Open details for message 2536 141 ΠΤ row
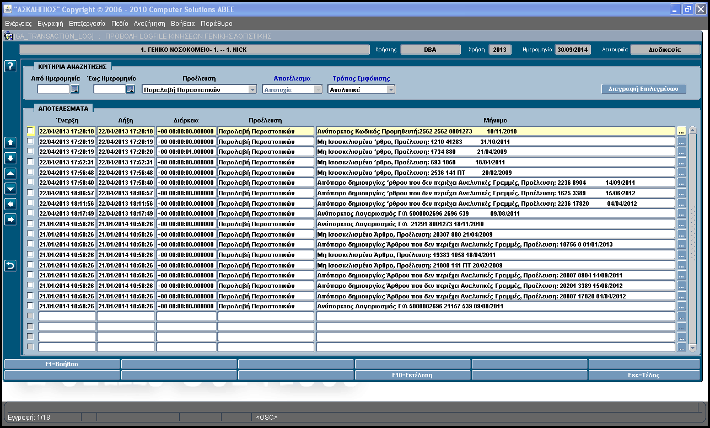The image size is (710, 428). pos(681,173)
